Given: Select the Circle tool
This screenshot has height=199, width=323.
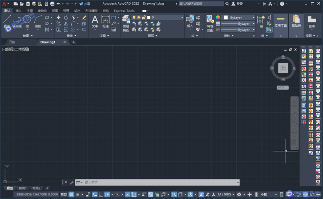Looking at the screenshot, I should (x=27, y=22).
